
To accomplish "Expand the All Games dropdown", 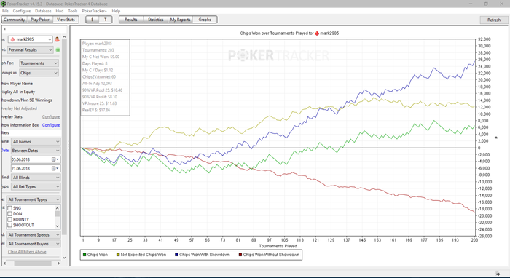I will point(36,142).
